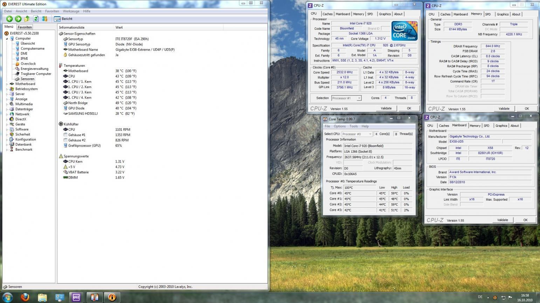The image size is (540, 303).
Task: Open the Caches tab in first CPU-Z window
Action: [327, 14]
